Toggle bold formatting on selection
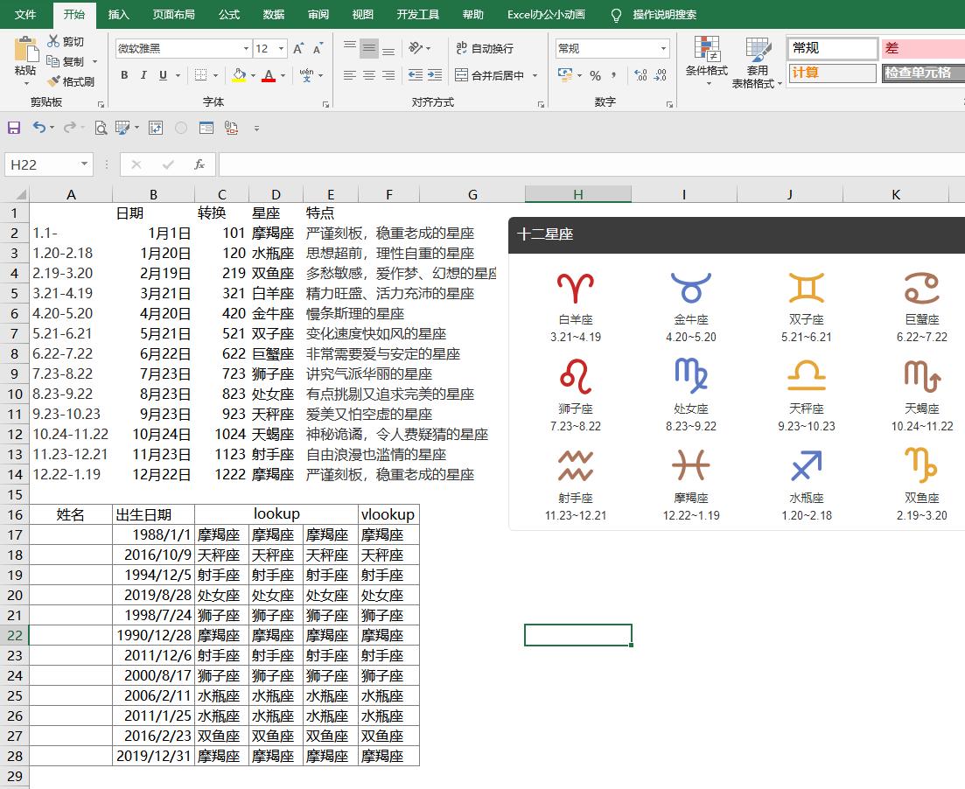This screenshot has width=965, height=789. [x=123, y=76]
